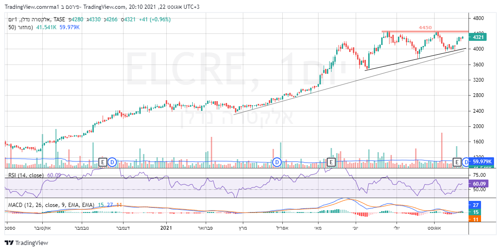Click the 2000 price axis tick
This screenshot has width=501, height=251.
coord(478,127)
